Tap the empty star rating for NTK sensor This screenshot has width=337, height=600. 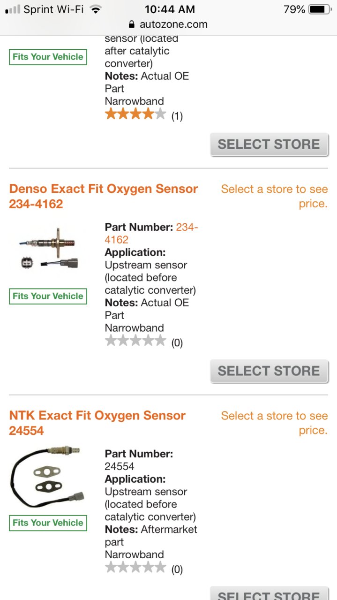pos(135,567)
